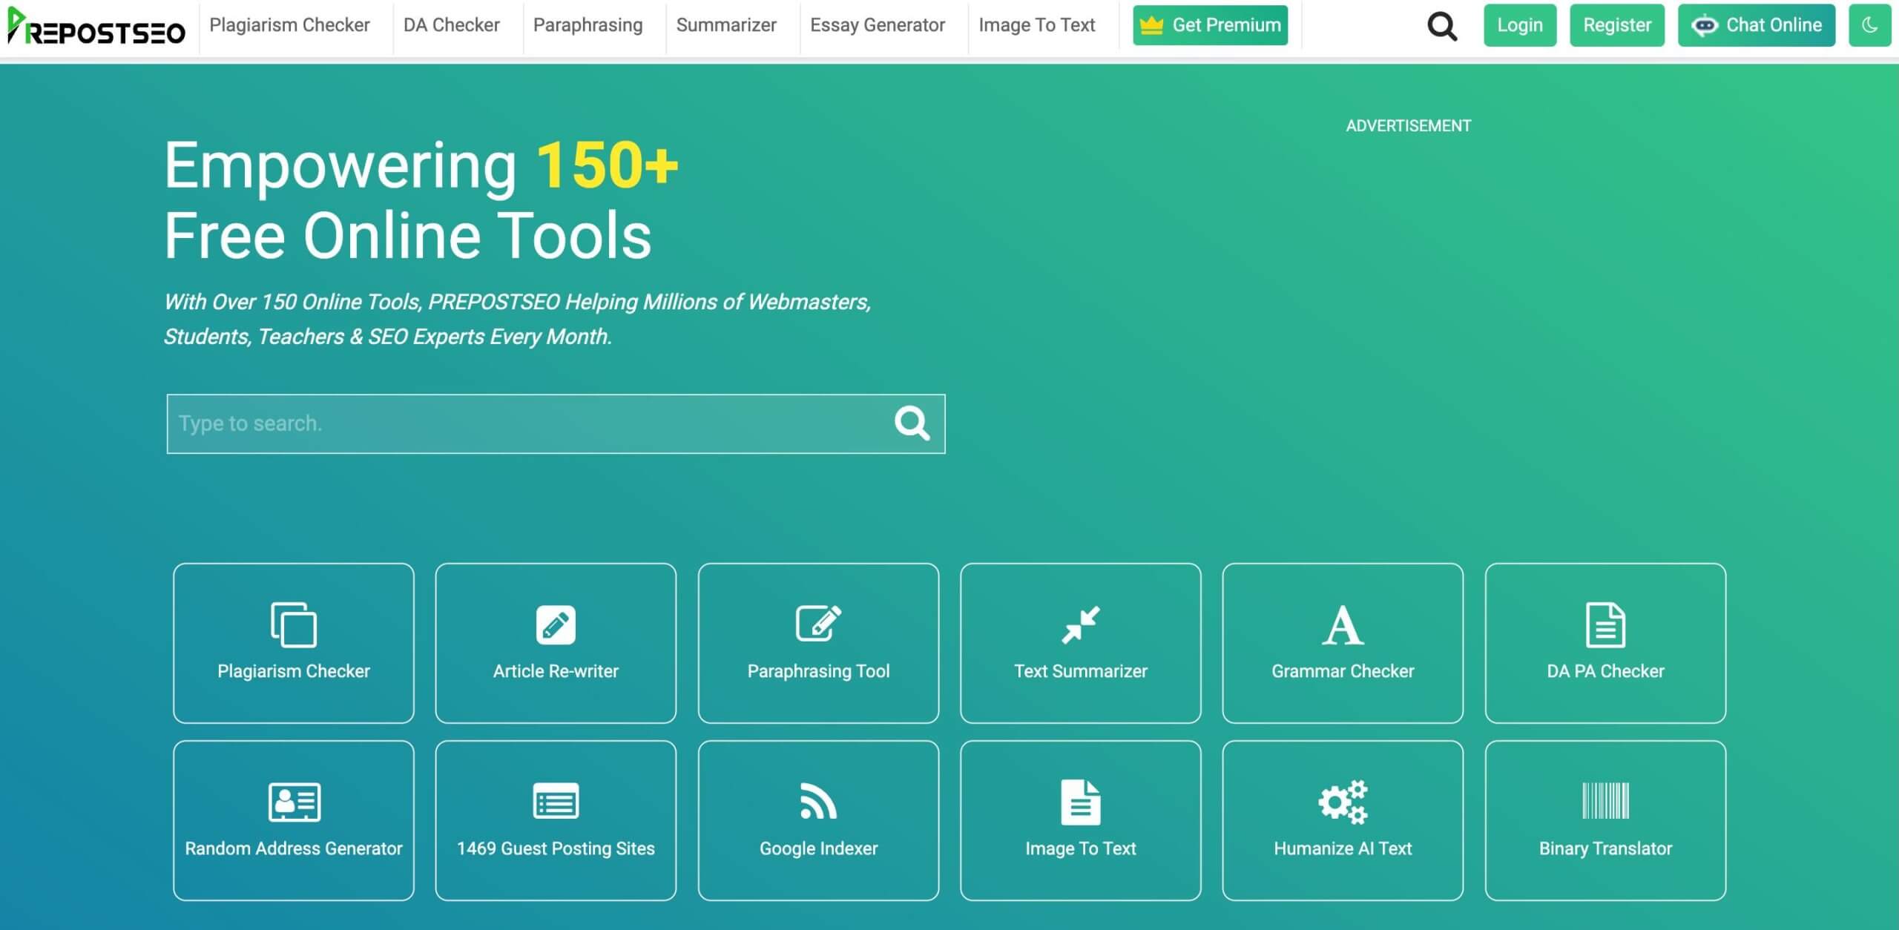Open the Essay Generator menu item
Image resolution: width=1899 pixels, height=930 pixels.
(877, 24)
